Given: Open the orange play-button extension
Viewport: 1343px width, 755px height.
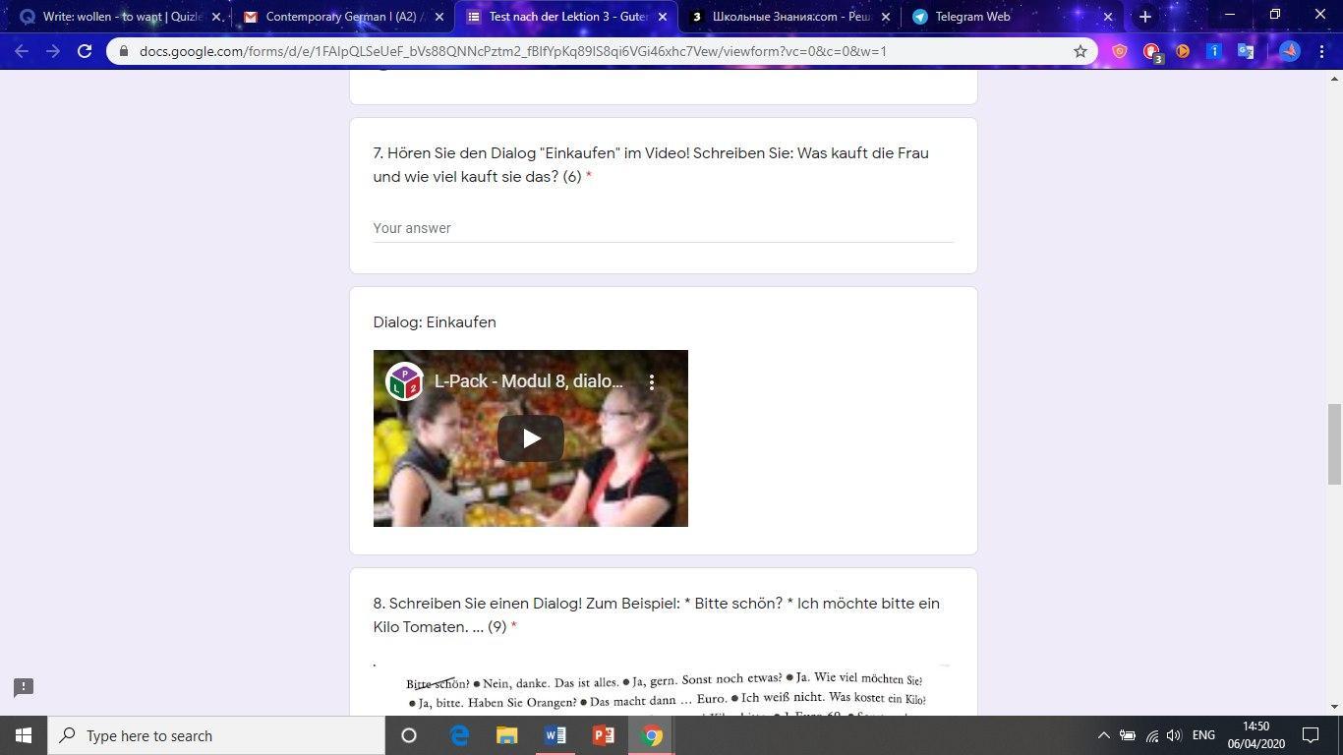Looking at the screenshot, I should (1183, 51).
